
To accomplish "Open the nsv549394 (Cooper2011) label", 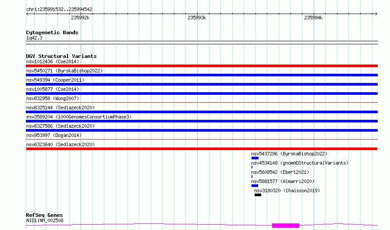I will click(x=55, y=80).
